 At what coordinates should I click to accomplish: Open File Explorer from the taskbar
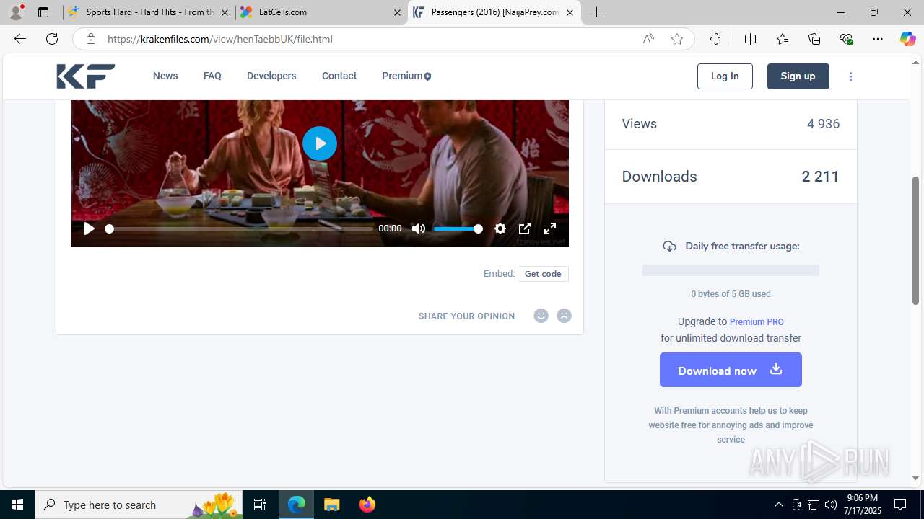331,505
